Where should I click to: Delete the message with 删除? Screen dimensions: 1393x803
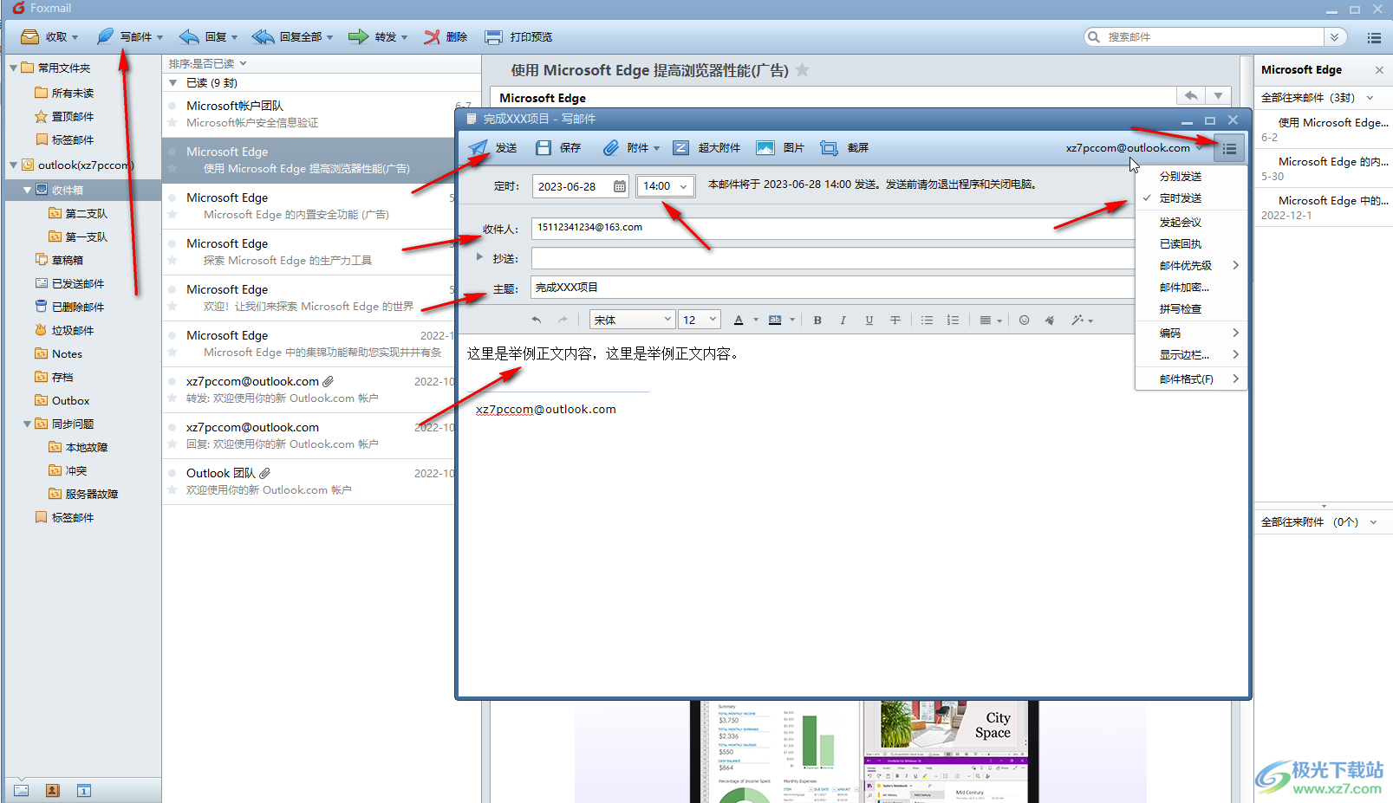pyautogui.click(x=446, y=37)
